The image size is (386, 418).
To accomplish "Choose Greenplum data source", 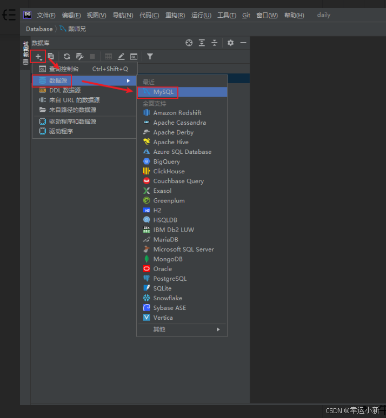I will (x=182, y=201).
